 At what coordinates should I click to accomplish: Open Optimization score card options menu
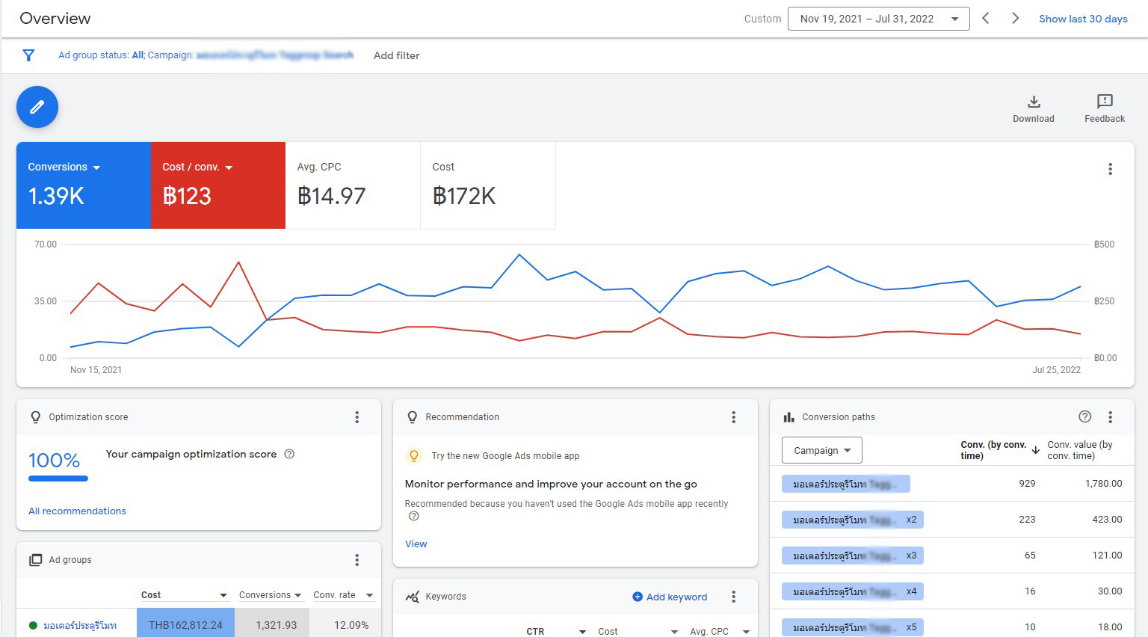point(357,417)
